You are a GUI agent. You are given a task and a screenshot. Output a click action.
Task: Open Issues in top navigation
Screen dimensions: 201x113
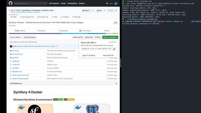click(63, 3)
